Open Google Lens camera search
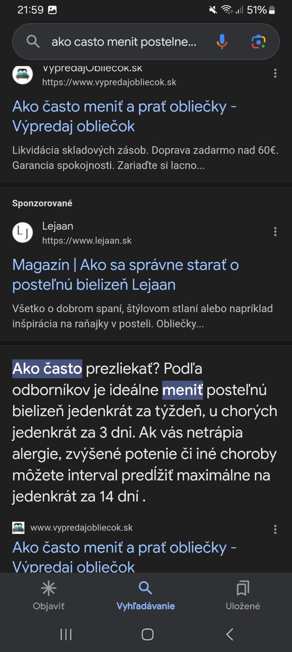The image size is (292, 652). pyautogui.click(x=259, y=42)
